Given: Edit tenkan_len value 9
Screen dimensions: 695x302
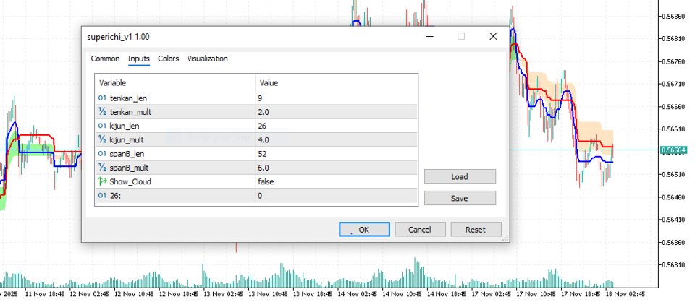Looking at the screenshot, I should tap(337, 98).
